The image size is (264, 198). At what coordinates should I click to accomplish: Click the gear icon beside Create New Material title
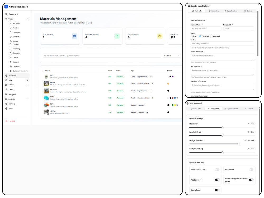[x=189, y=6]
